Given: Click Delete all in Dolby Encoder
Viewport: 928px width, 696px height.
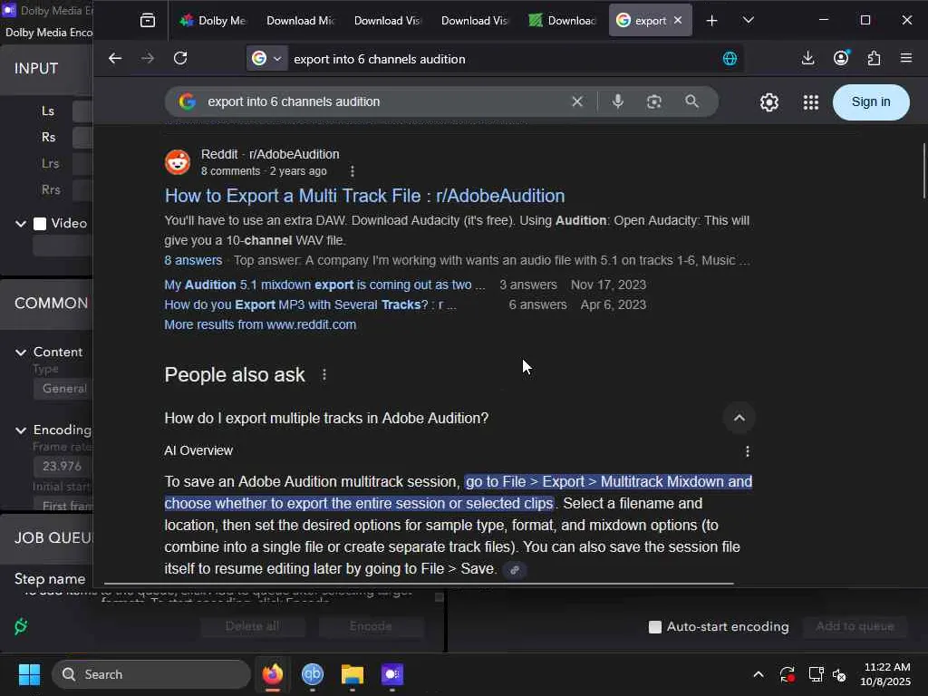Looking at the screenshot, I should point(253,626).
